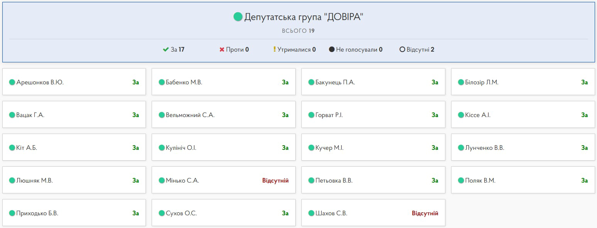The width and height of the screenshot is (597, 228).
Task: Click green dot beside Арешонков В.Ю.
Action: point(12,82)
